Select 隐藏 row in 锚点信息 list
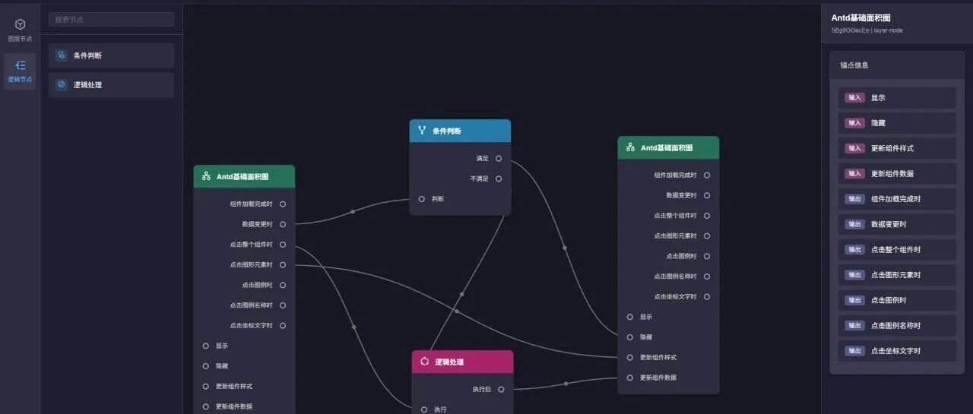973x414 pixels. click(x=897, y=123)
